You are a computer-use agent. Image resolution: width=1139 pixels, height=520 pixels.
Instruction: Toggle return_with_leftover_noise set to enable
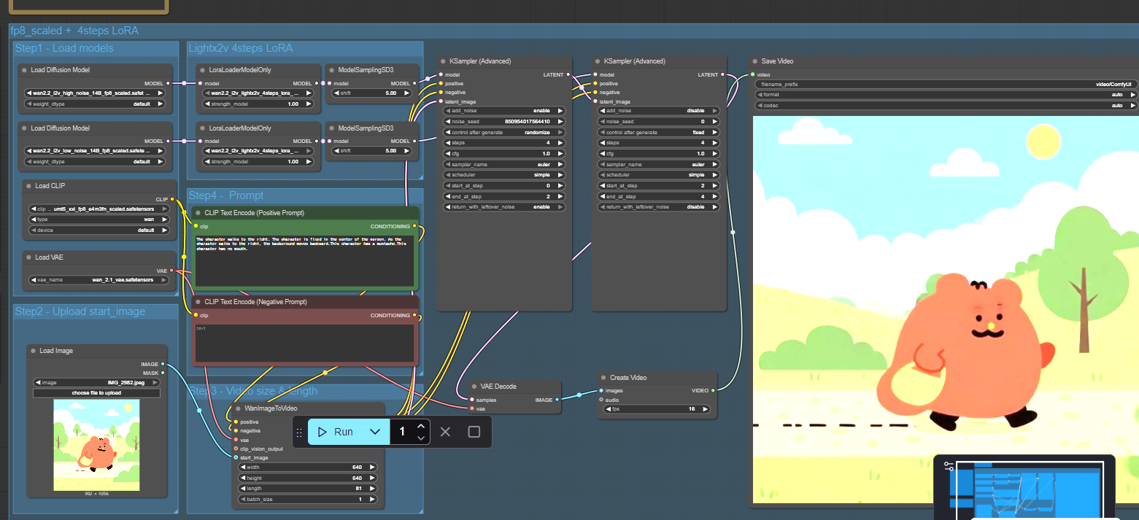[504, 207]
